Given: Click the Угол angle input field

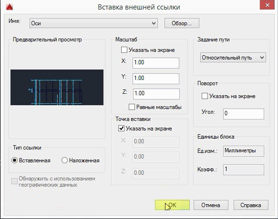Looking at the screenshot, I should point(243,114).
